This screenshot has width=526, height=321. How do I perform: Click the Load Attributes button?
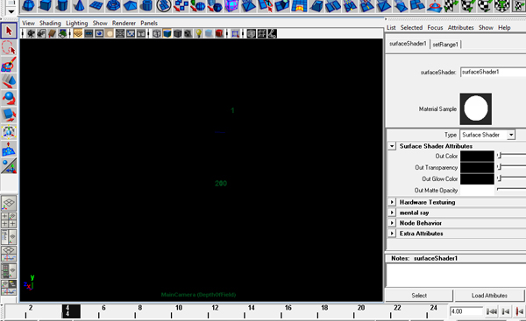point(489,296)
